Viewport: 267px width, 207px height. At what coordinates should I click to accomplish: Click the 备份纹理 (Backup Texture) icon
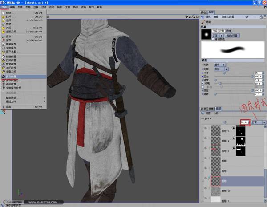coord(4,84)
